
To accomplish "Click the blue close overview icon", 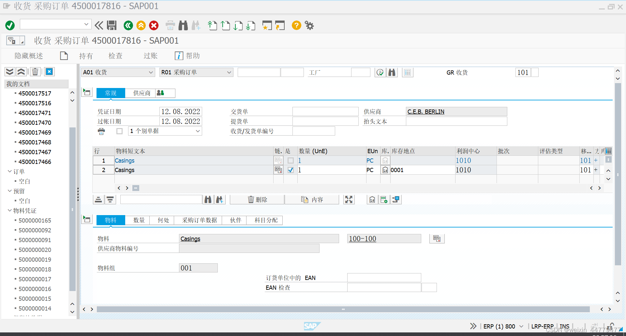I will tap(49, 72).
